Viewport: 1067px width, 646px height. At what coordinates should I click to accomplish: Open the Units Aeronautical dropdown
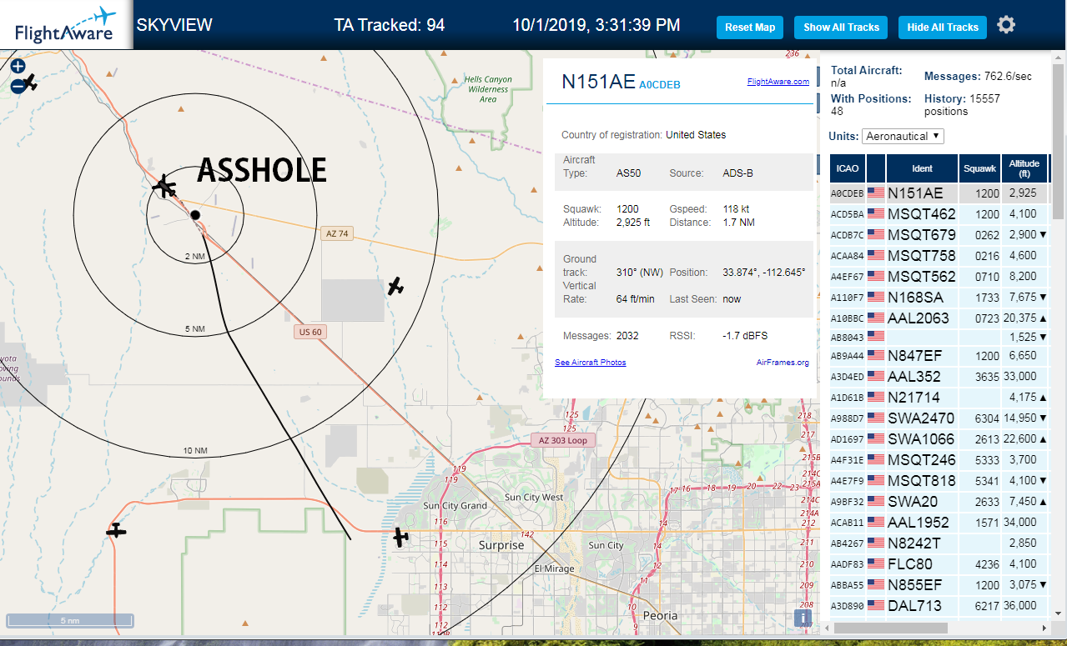pos(903,136)
